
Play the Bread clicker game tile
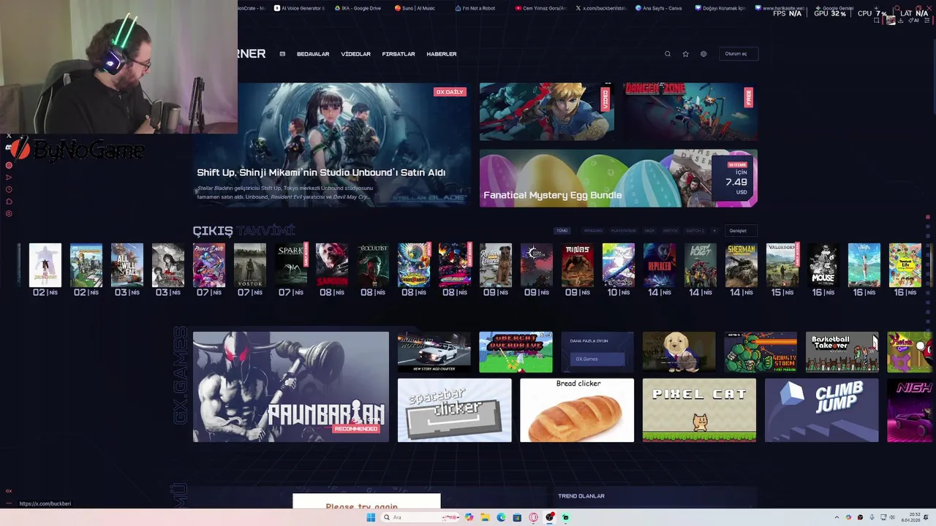[577, 410]
